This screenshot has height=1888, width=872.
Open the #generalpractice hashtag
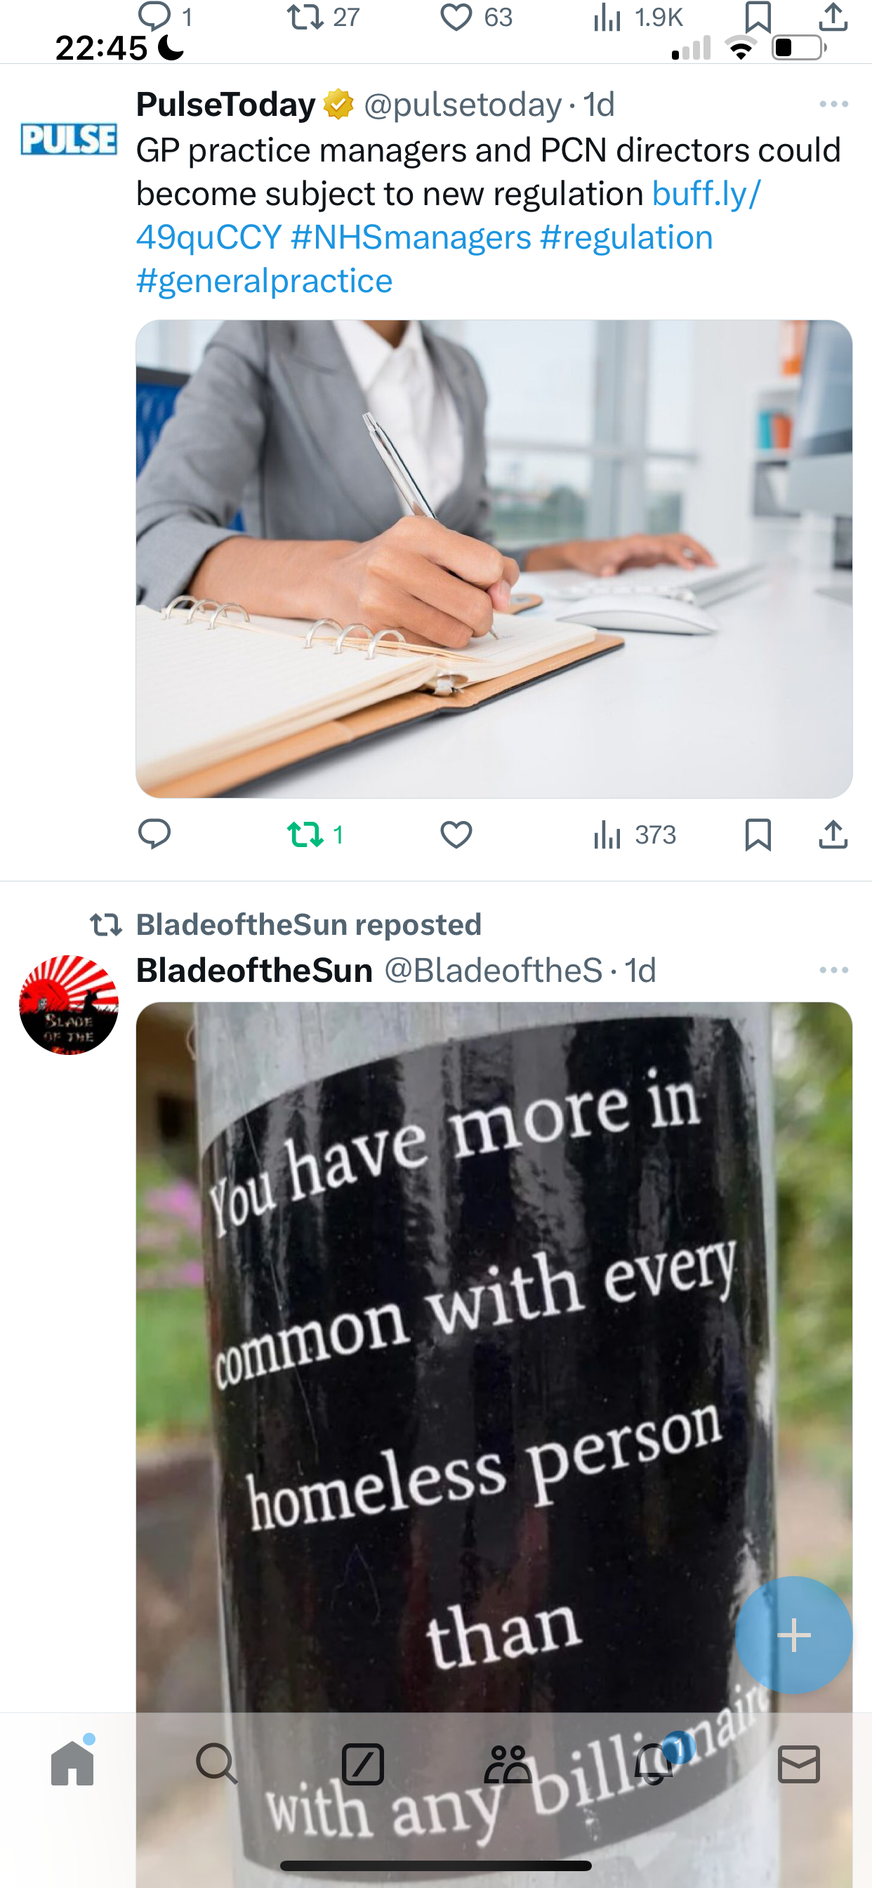pos(265,281)
